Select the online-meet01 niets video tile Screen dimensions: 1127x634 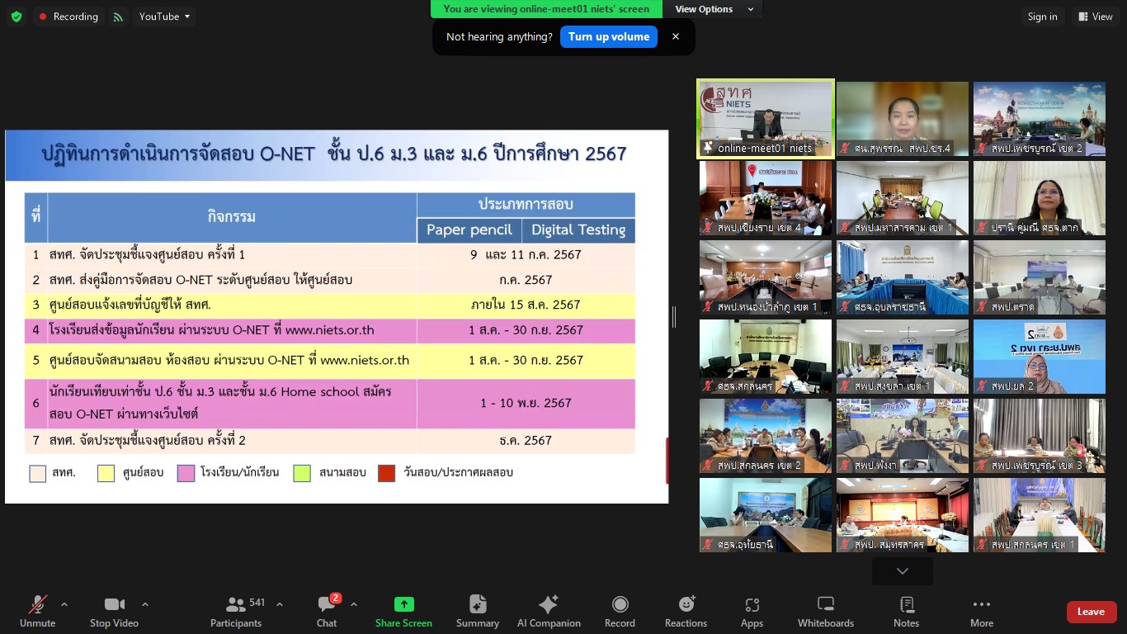click(x=766, y=118)
